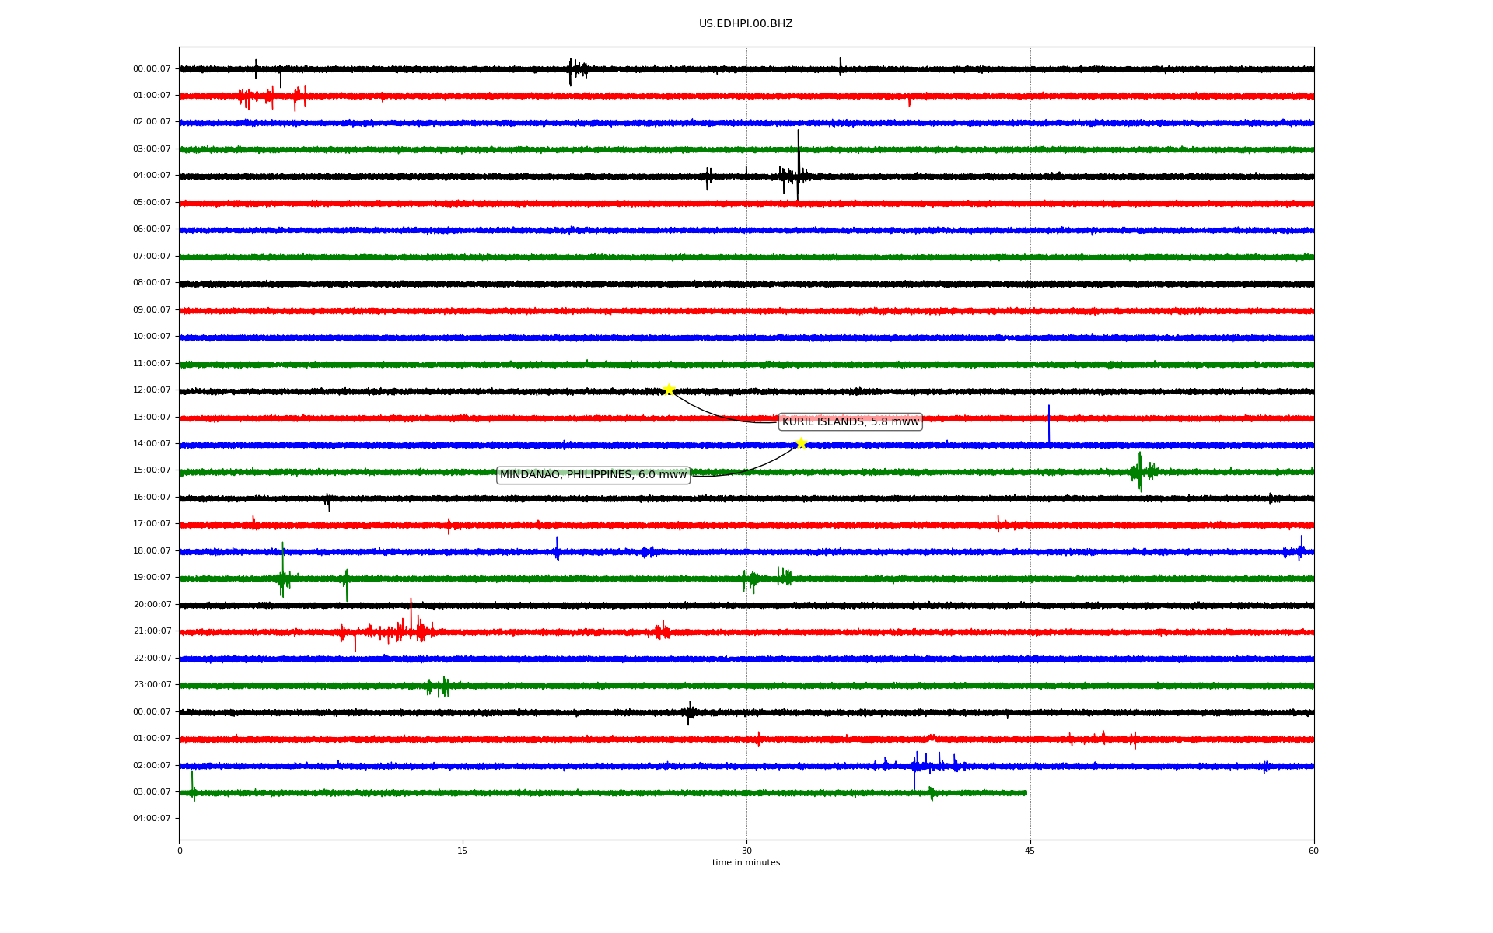Image resolution: width=1493 pixels, height=933 pixels.
Task: Click the 15 tick label on x-axis
Action: point(463,851)
